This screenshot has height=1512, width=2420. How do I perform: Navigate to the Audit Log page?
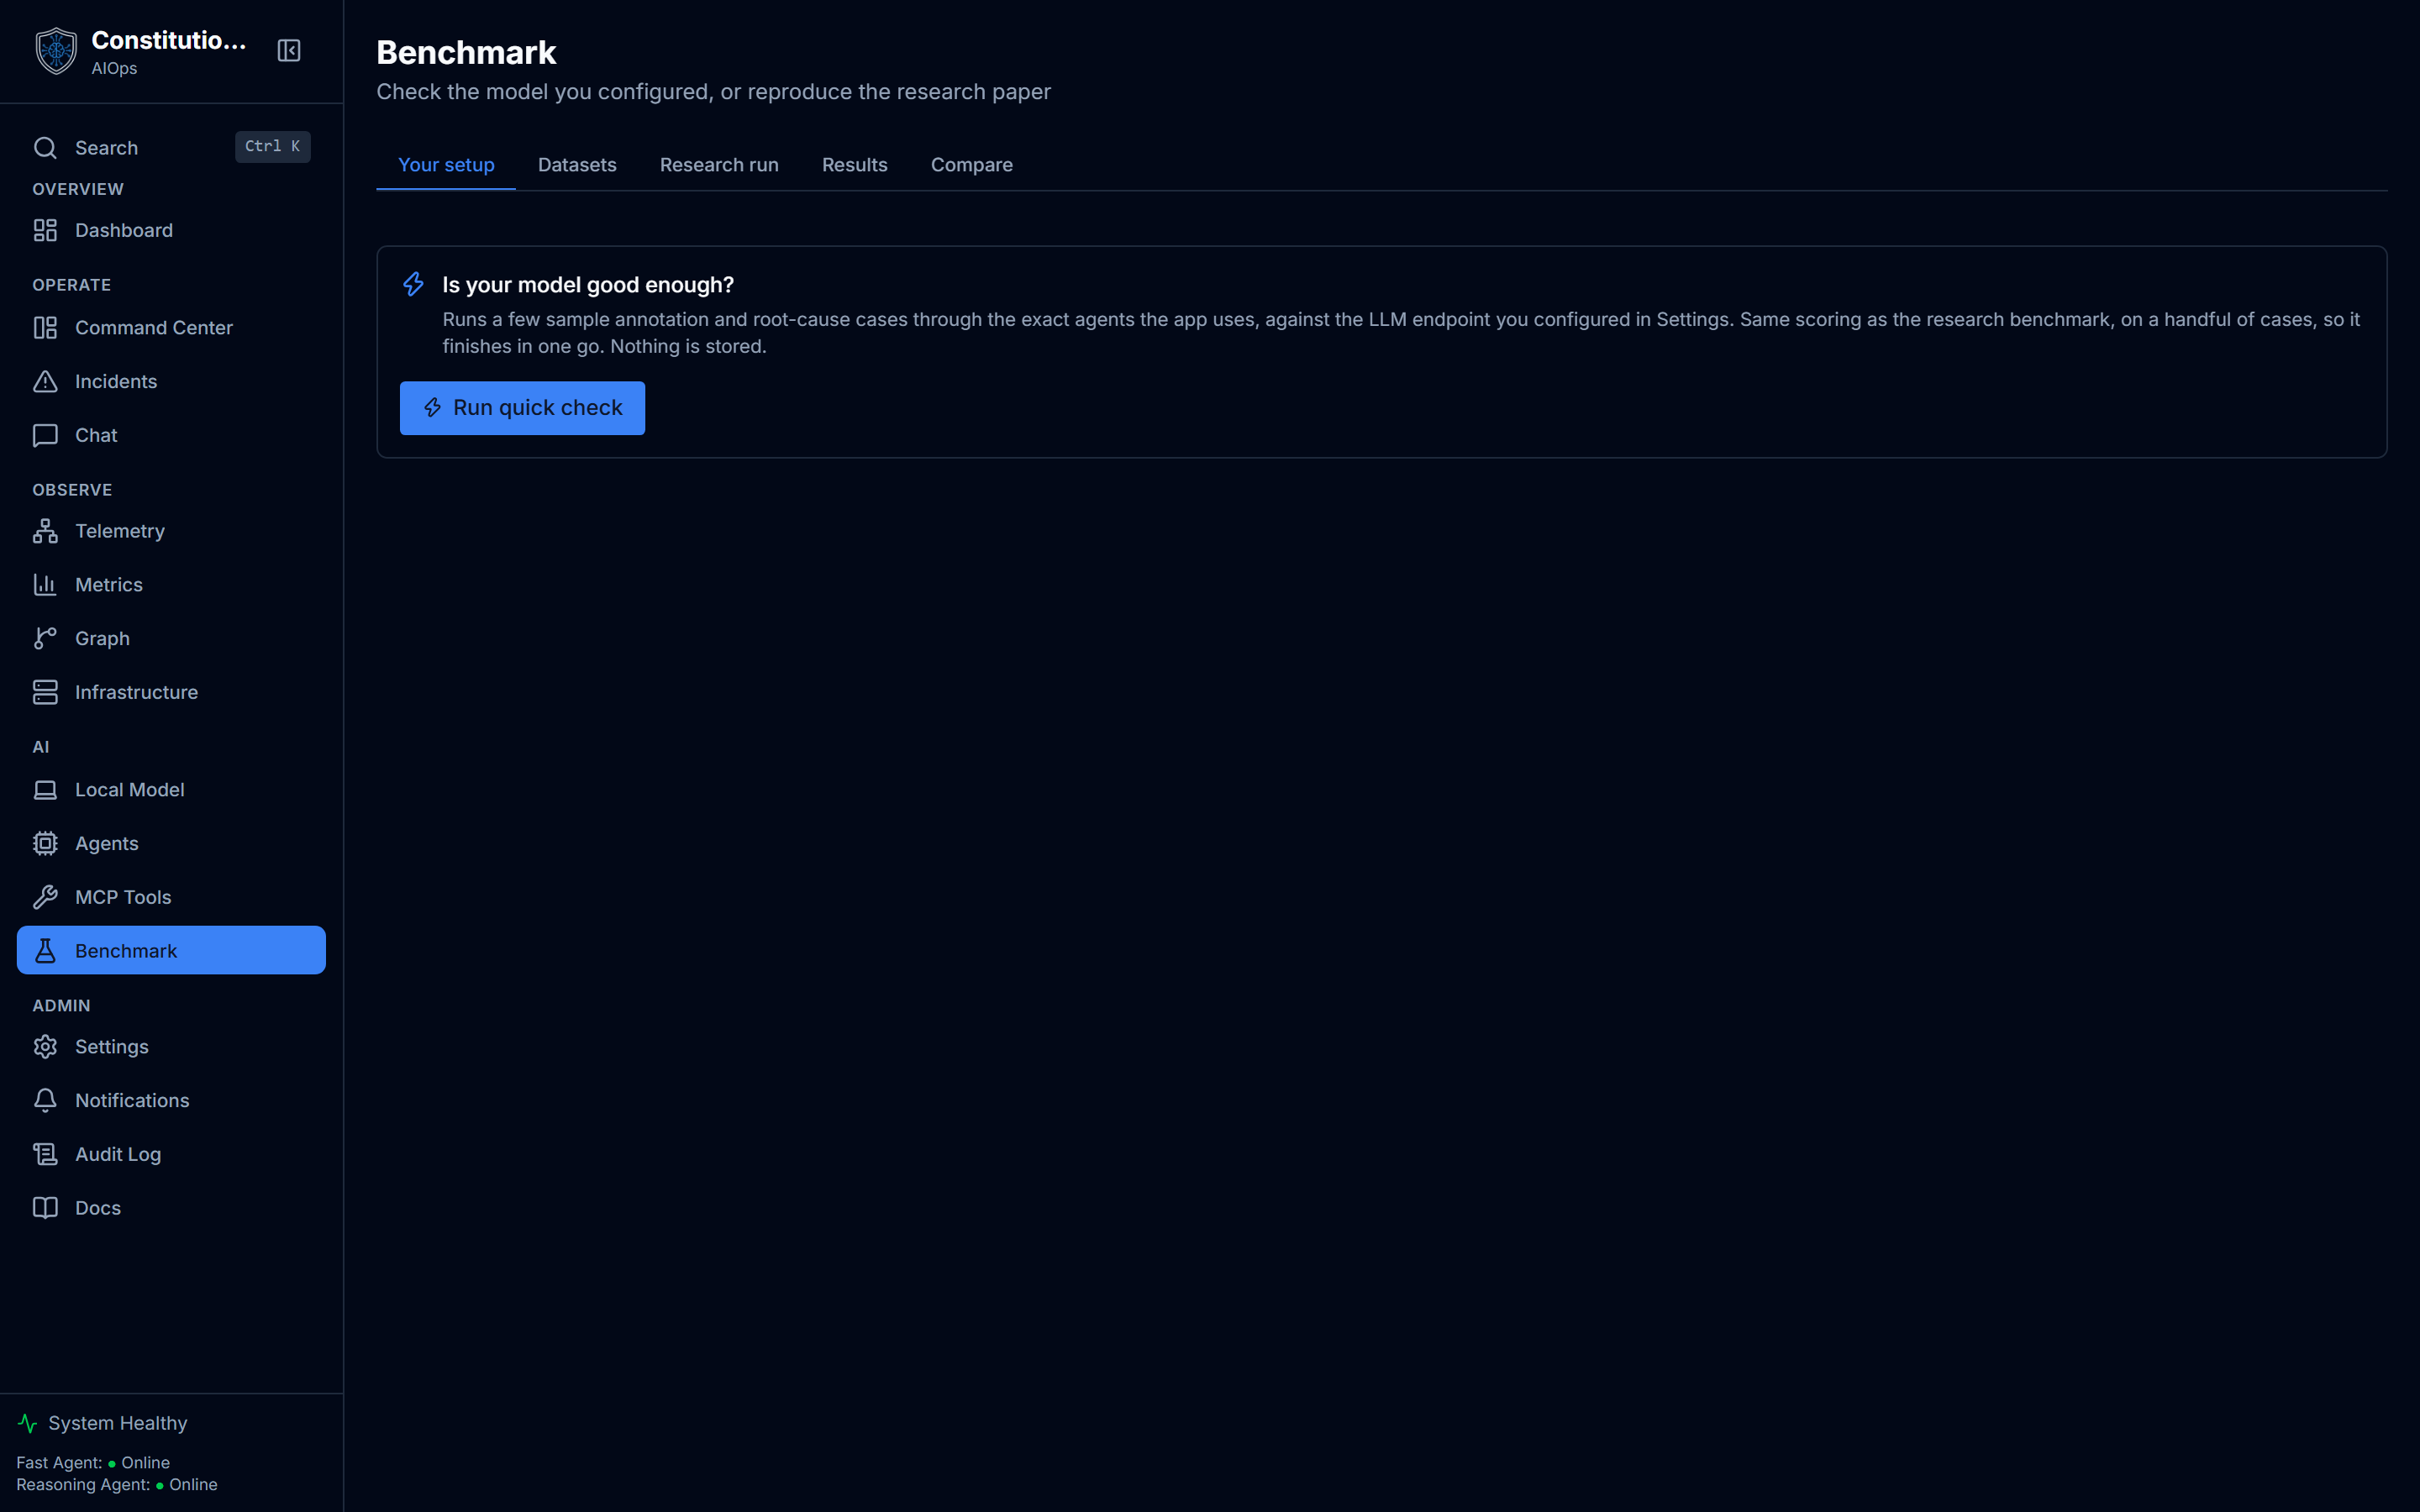tap(171, 1154)
